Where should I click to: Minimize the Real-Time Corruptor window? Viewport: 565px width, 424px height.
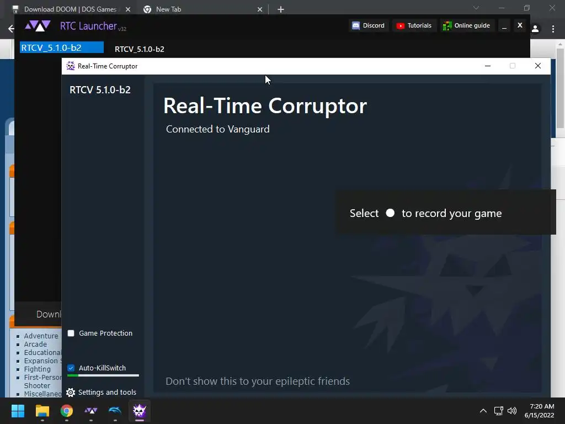click(488, 66)
